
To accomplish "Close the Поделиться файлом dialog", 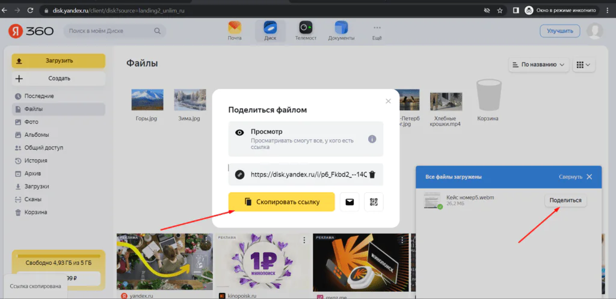I will coord(388,101).
